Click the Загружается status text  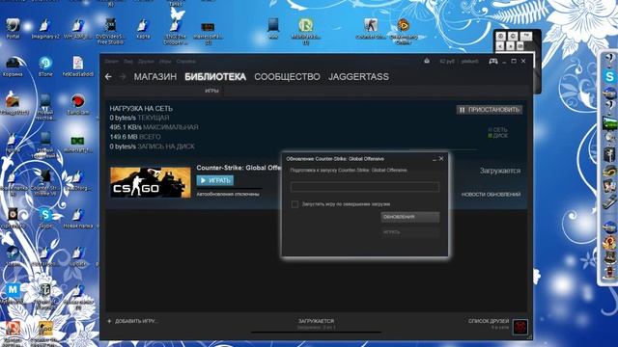(x=500, y=171)
